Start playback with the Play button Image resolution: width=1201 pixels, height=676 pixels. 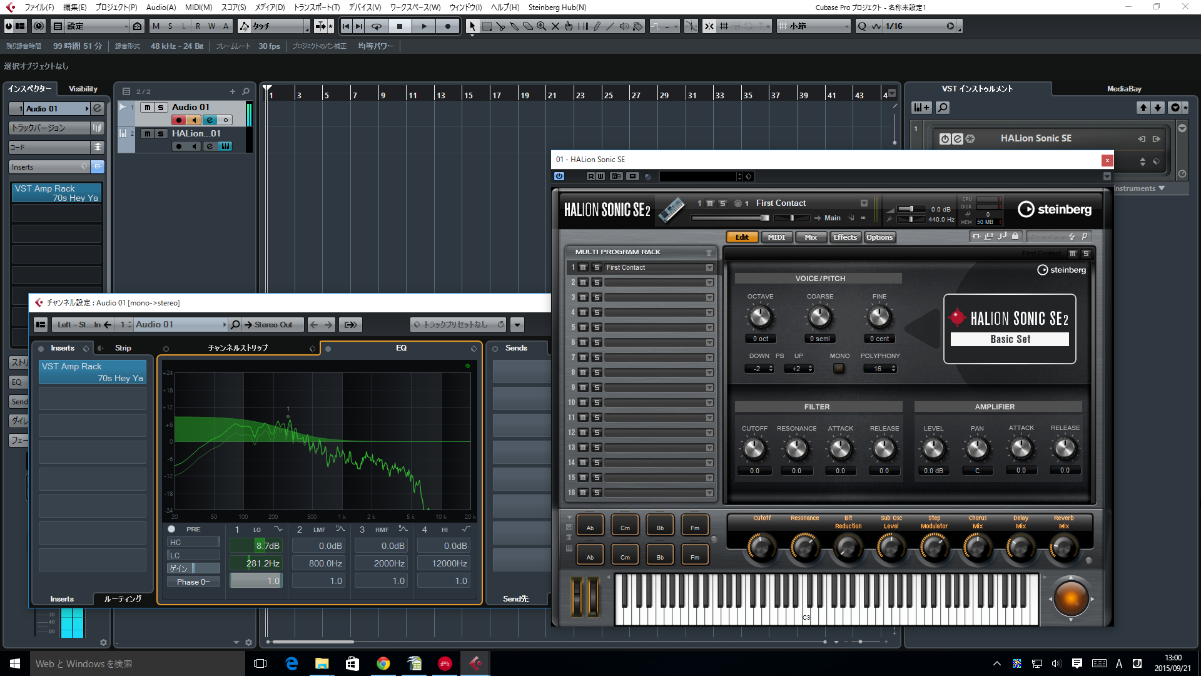click(423, 26)
